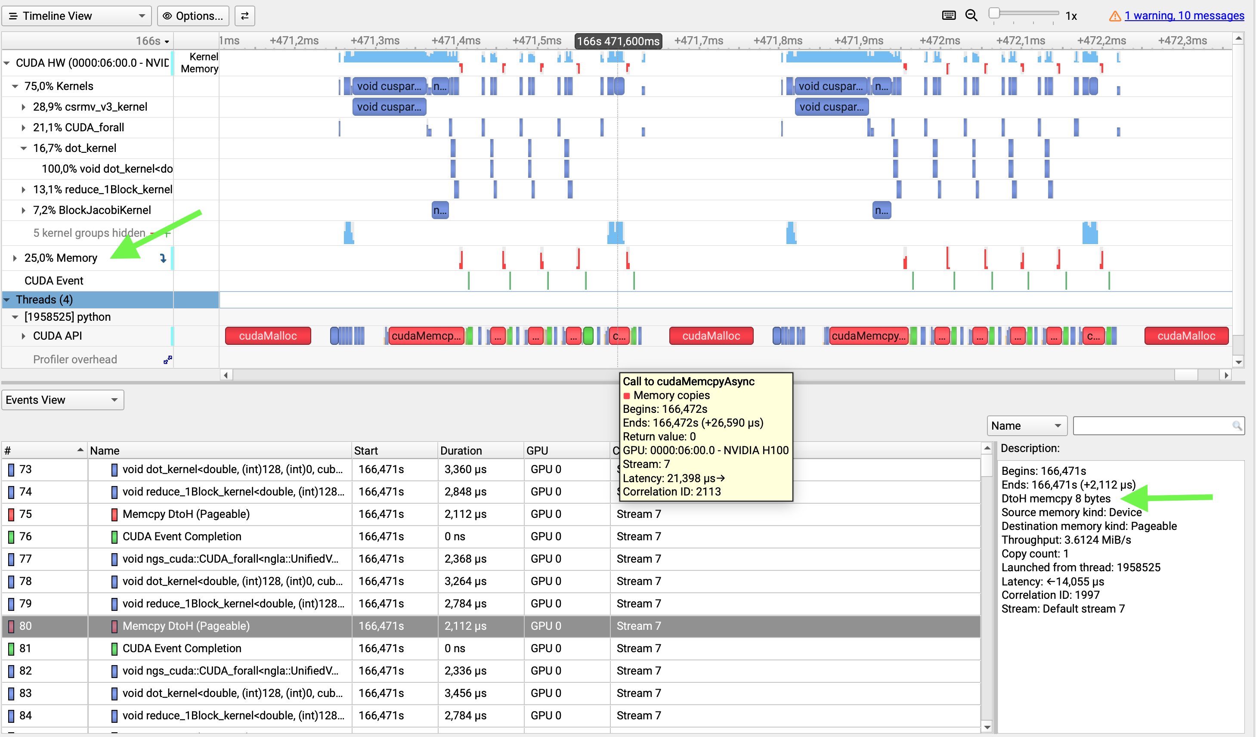The height and width of the screenshot is (737, 1256).
Task: Click the timeline scroll left arrow
Action: [226, 375]
